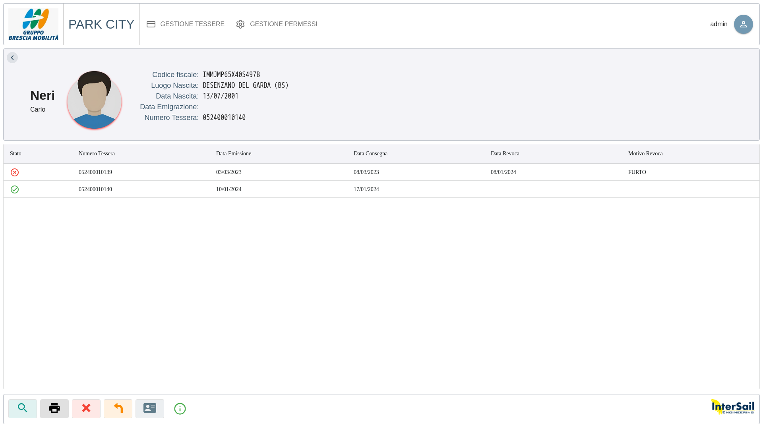Click Carlo Neri's profile photo
Screen dimensions: 763x429
click(x=94, y=100)
